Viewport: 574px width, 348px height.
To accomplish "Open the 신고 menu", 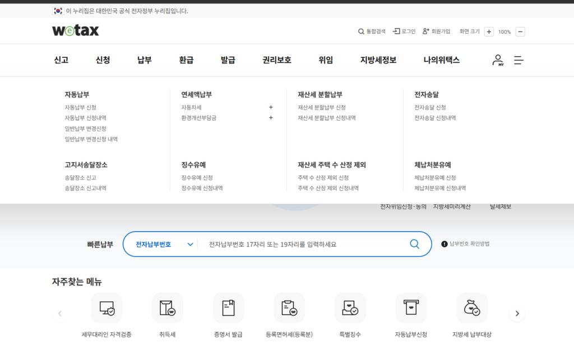I will 61,60.
